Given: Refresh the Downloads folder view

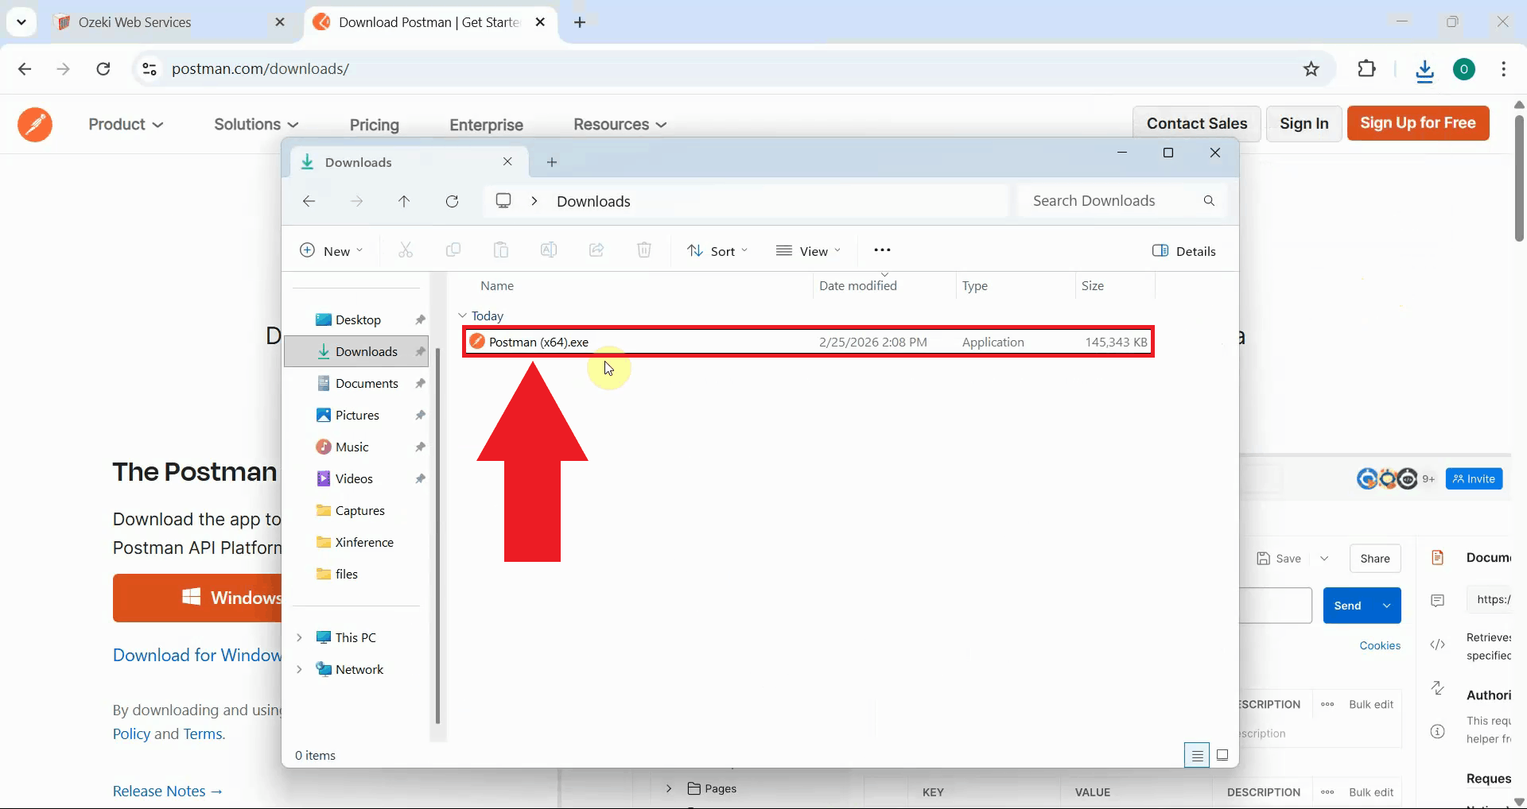Looking at the screenshot, I should pyautogui.click(x=452, y=201).
